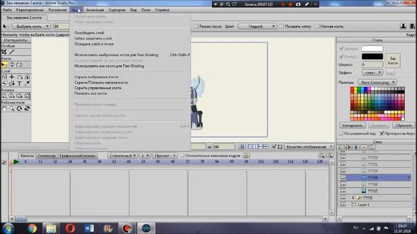Open the Гладкий color dropdown

257,26
